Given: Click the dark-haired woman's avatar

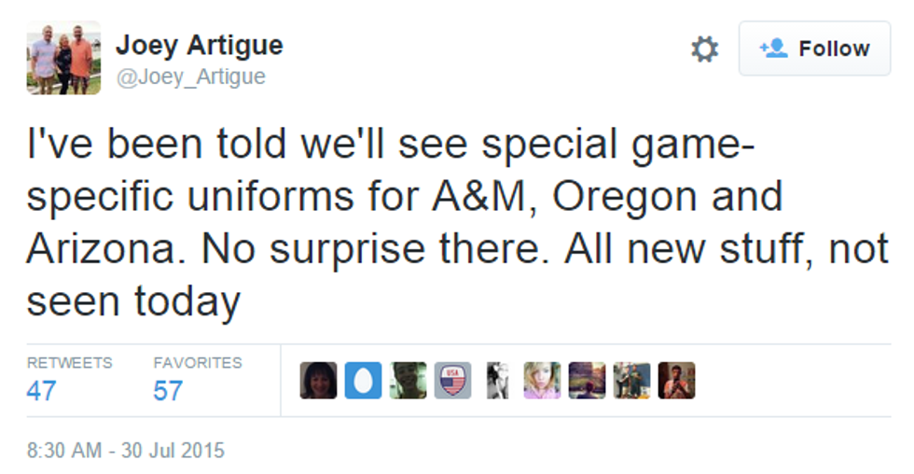Looking at the screenshot, I should [x=318, y=381].
